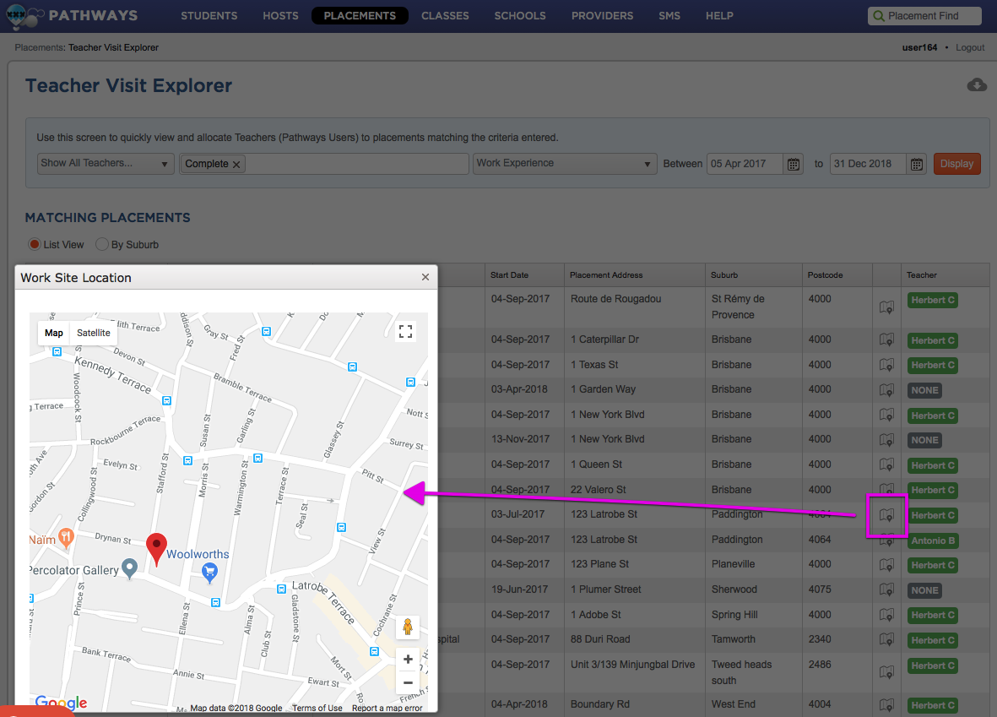Open the Hosts menu
The width and height of the screenshot is (997, 717).
[280, 16]
